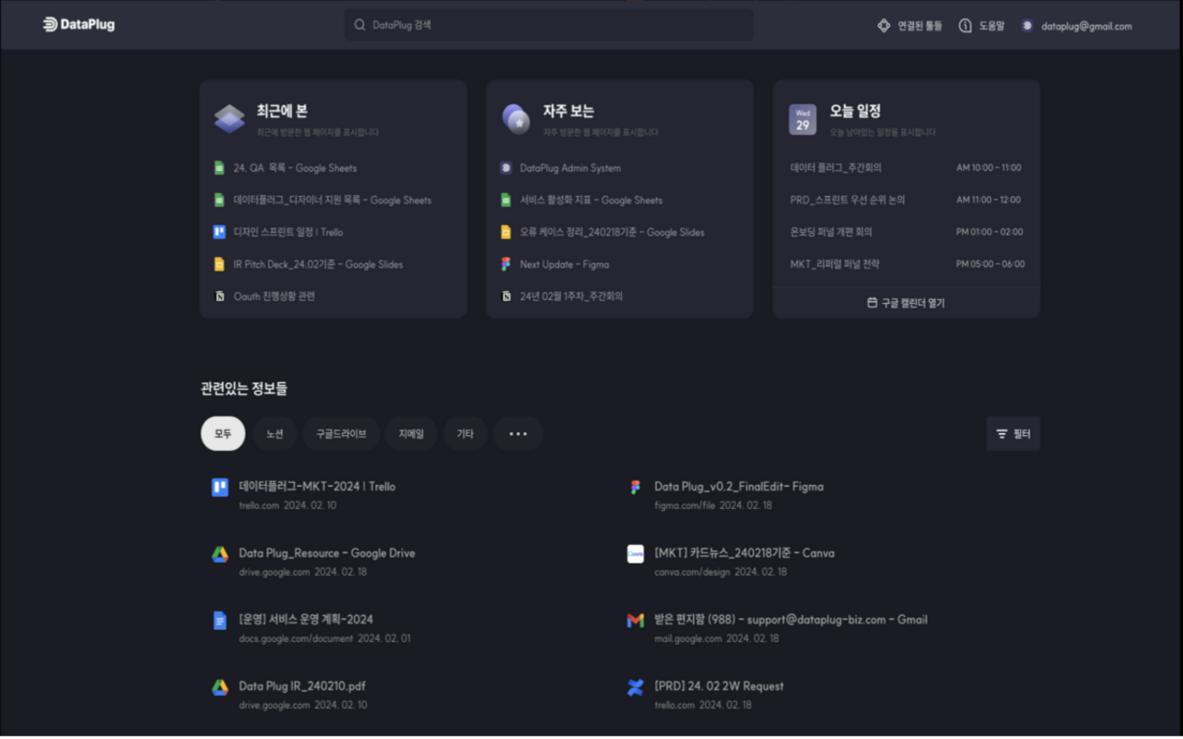The height and width of the screenshot is (739, 1183).
Task: Open the 데이터플러그-MKT-2024 Trello link
Action: tap(316, 486)
